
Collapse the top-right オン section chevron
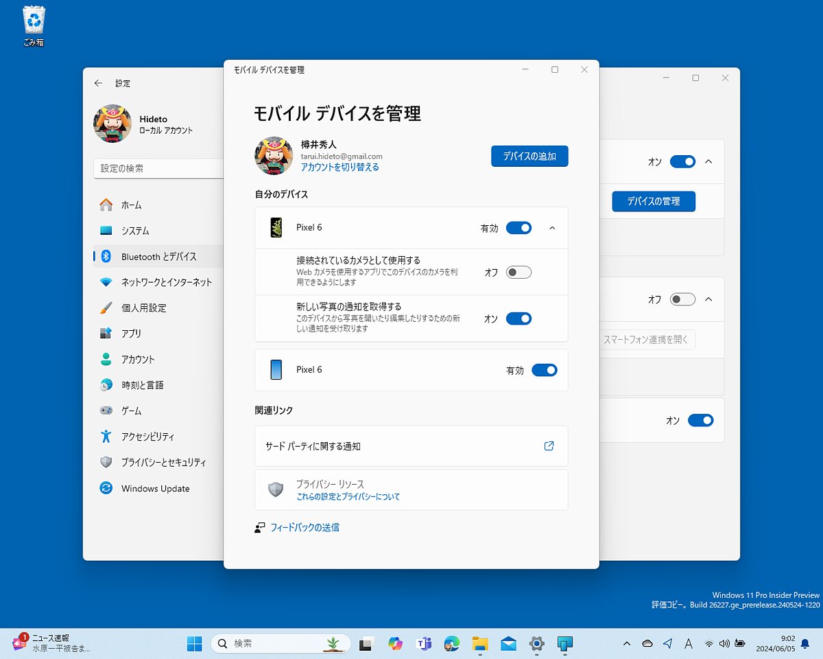tap(708, 162)
